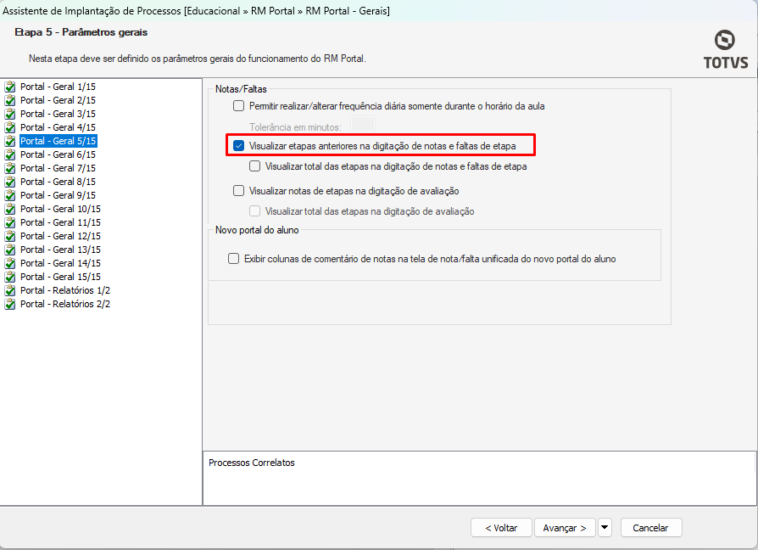The image size is (758, 550).
Task: Click the TOTVS logo
Action: pos(726,50)
